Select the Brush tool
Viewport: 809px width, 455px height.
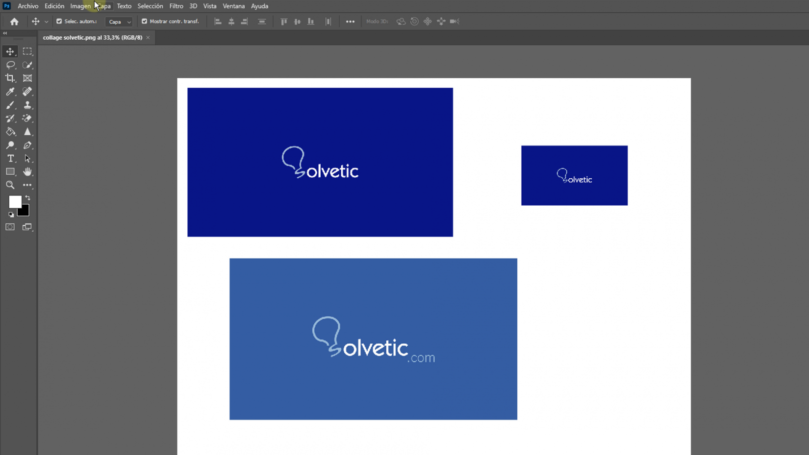click(x=10, y=105)
